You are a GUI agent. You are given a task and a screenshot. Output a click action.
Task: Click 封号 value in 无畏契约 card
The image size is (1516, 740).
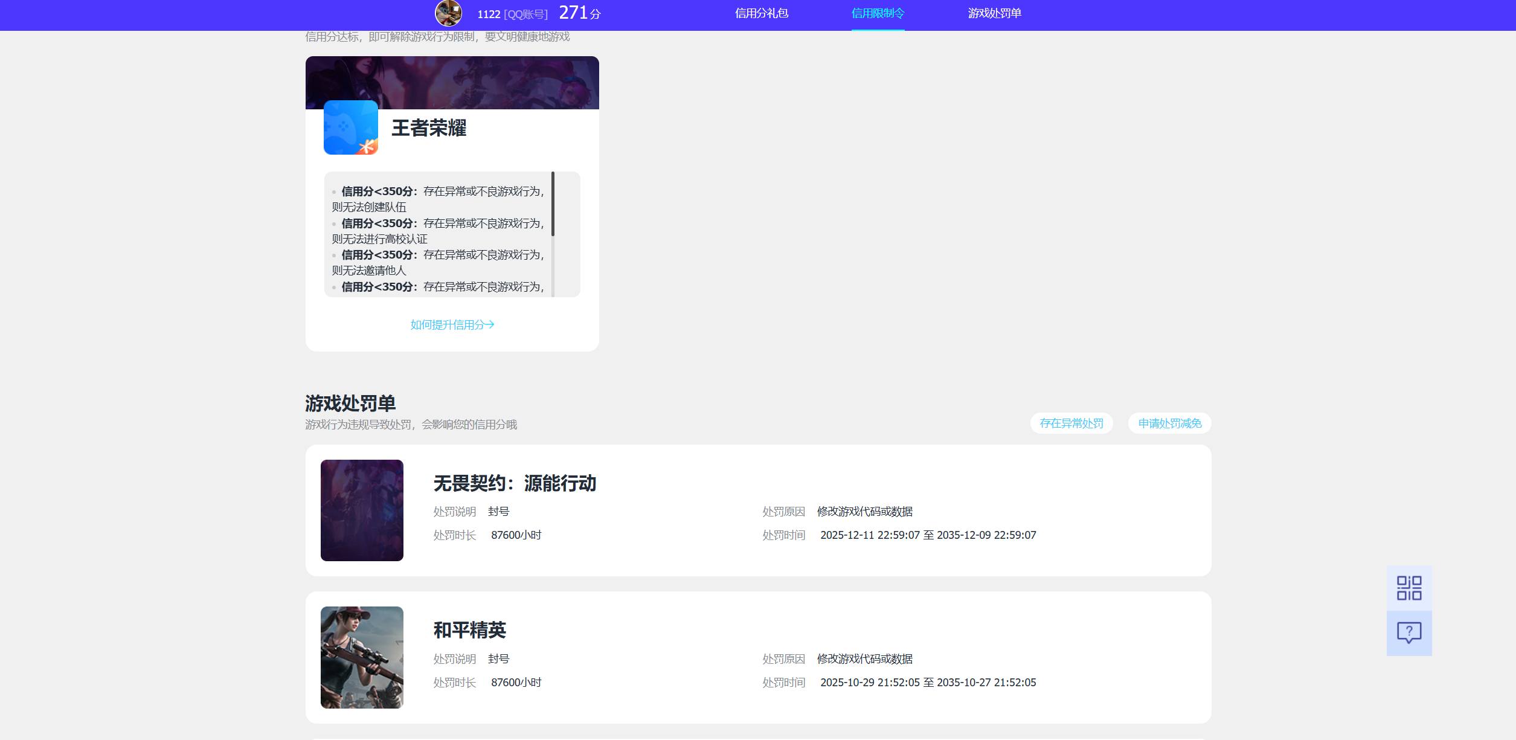pos(499,512)
